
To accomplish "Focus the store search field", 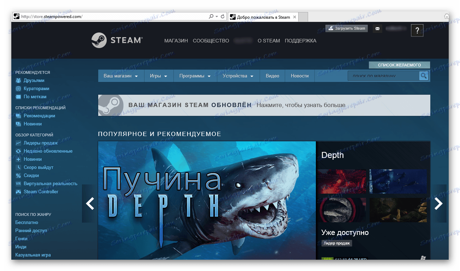I will [383, 76].
